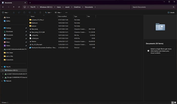
Task: Navigate up one folder level
Action: point(14,7)
